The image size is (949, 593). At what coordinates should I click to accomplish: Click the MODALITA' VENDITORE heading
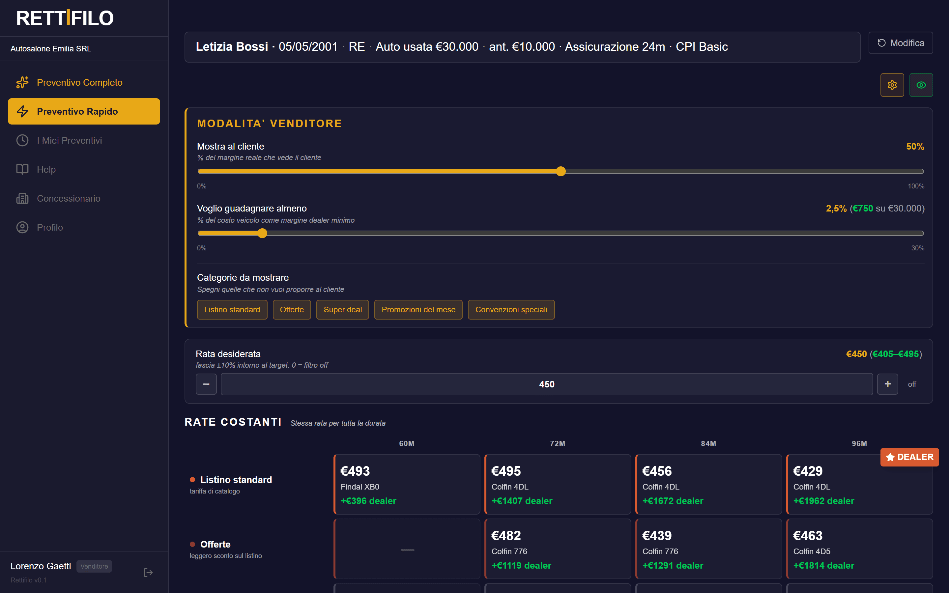tap(270, 124)
